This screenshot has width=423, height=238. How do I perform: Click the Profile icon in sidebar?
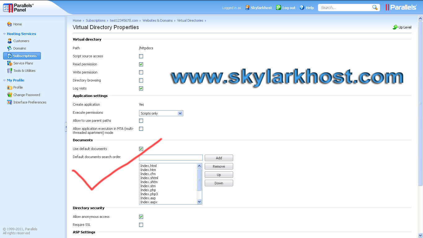click(x=9, y=87)
